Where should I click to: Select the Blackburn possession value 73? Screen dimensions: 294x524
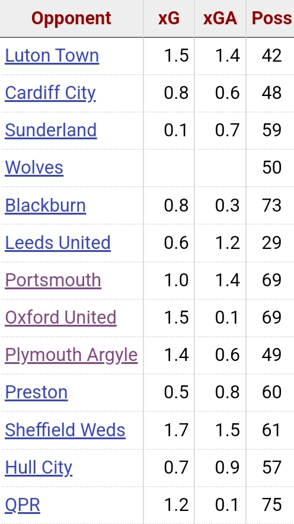(271, 205)
